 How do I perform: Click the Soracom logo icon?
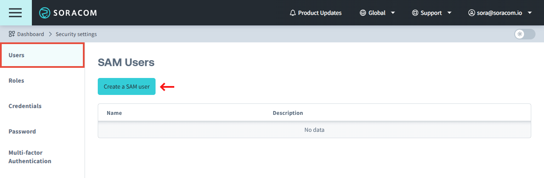point(45,13)
